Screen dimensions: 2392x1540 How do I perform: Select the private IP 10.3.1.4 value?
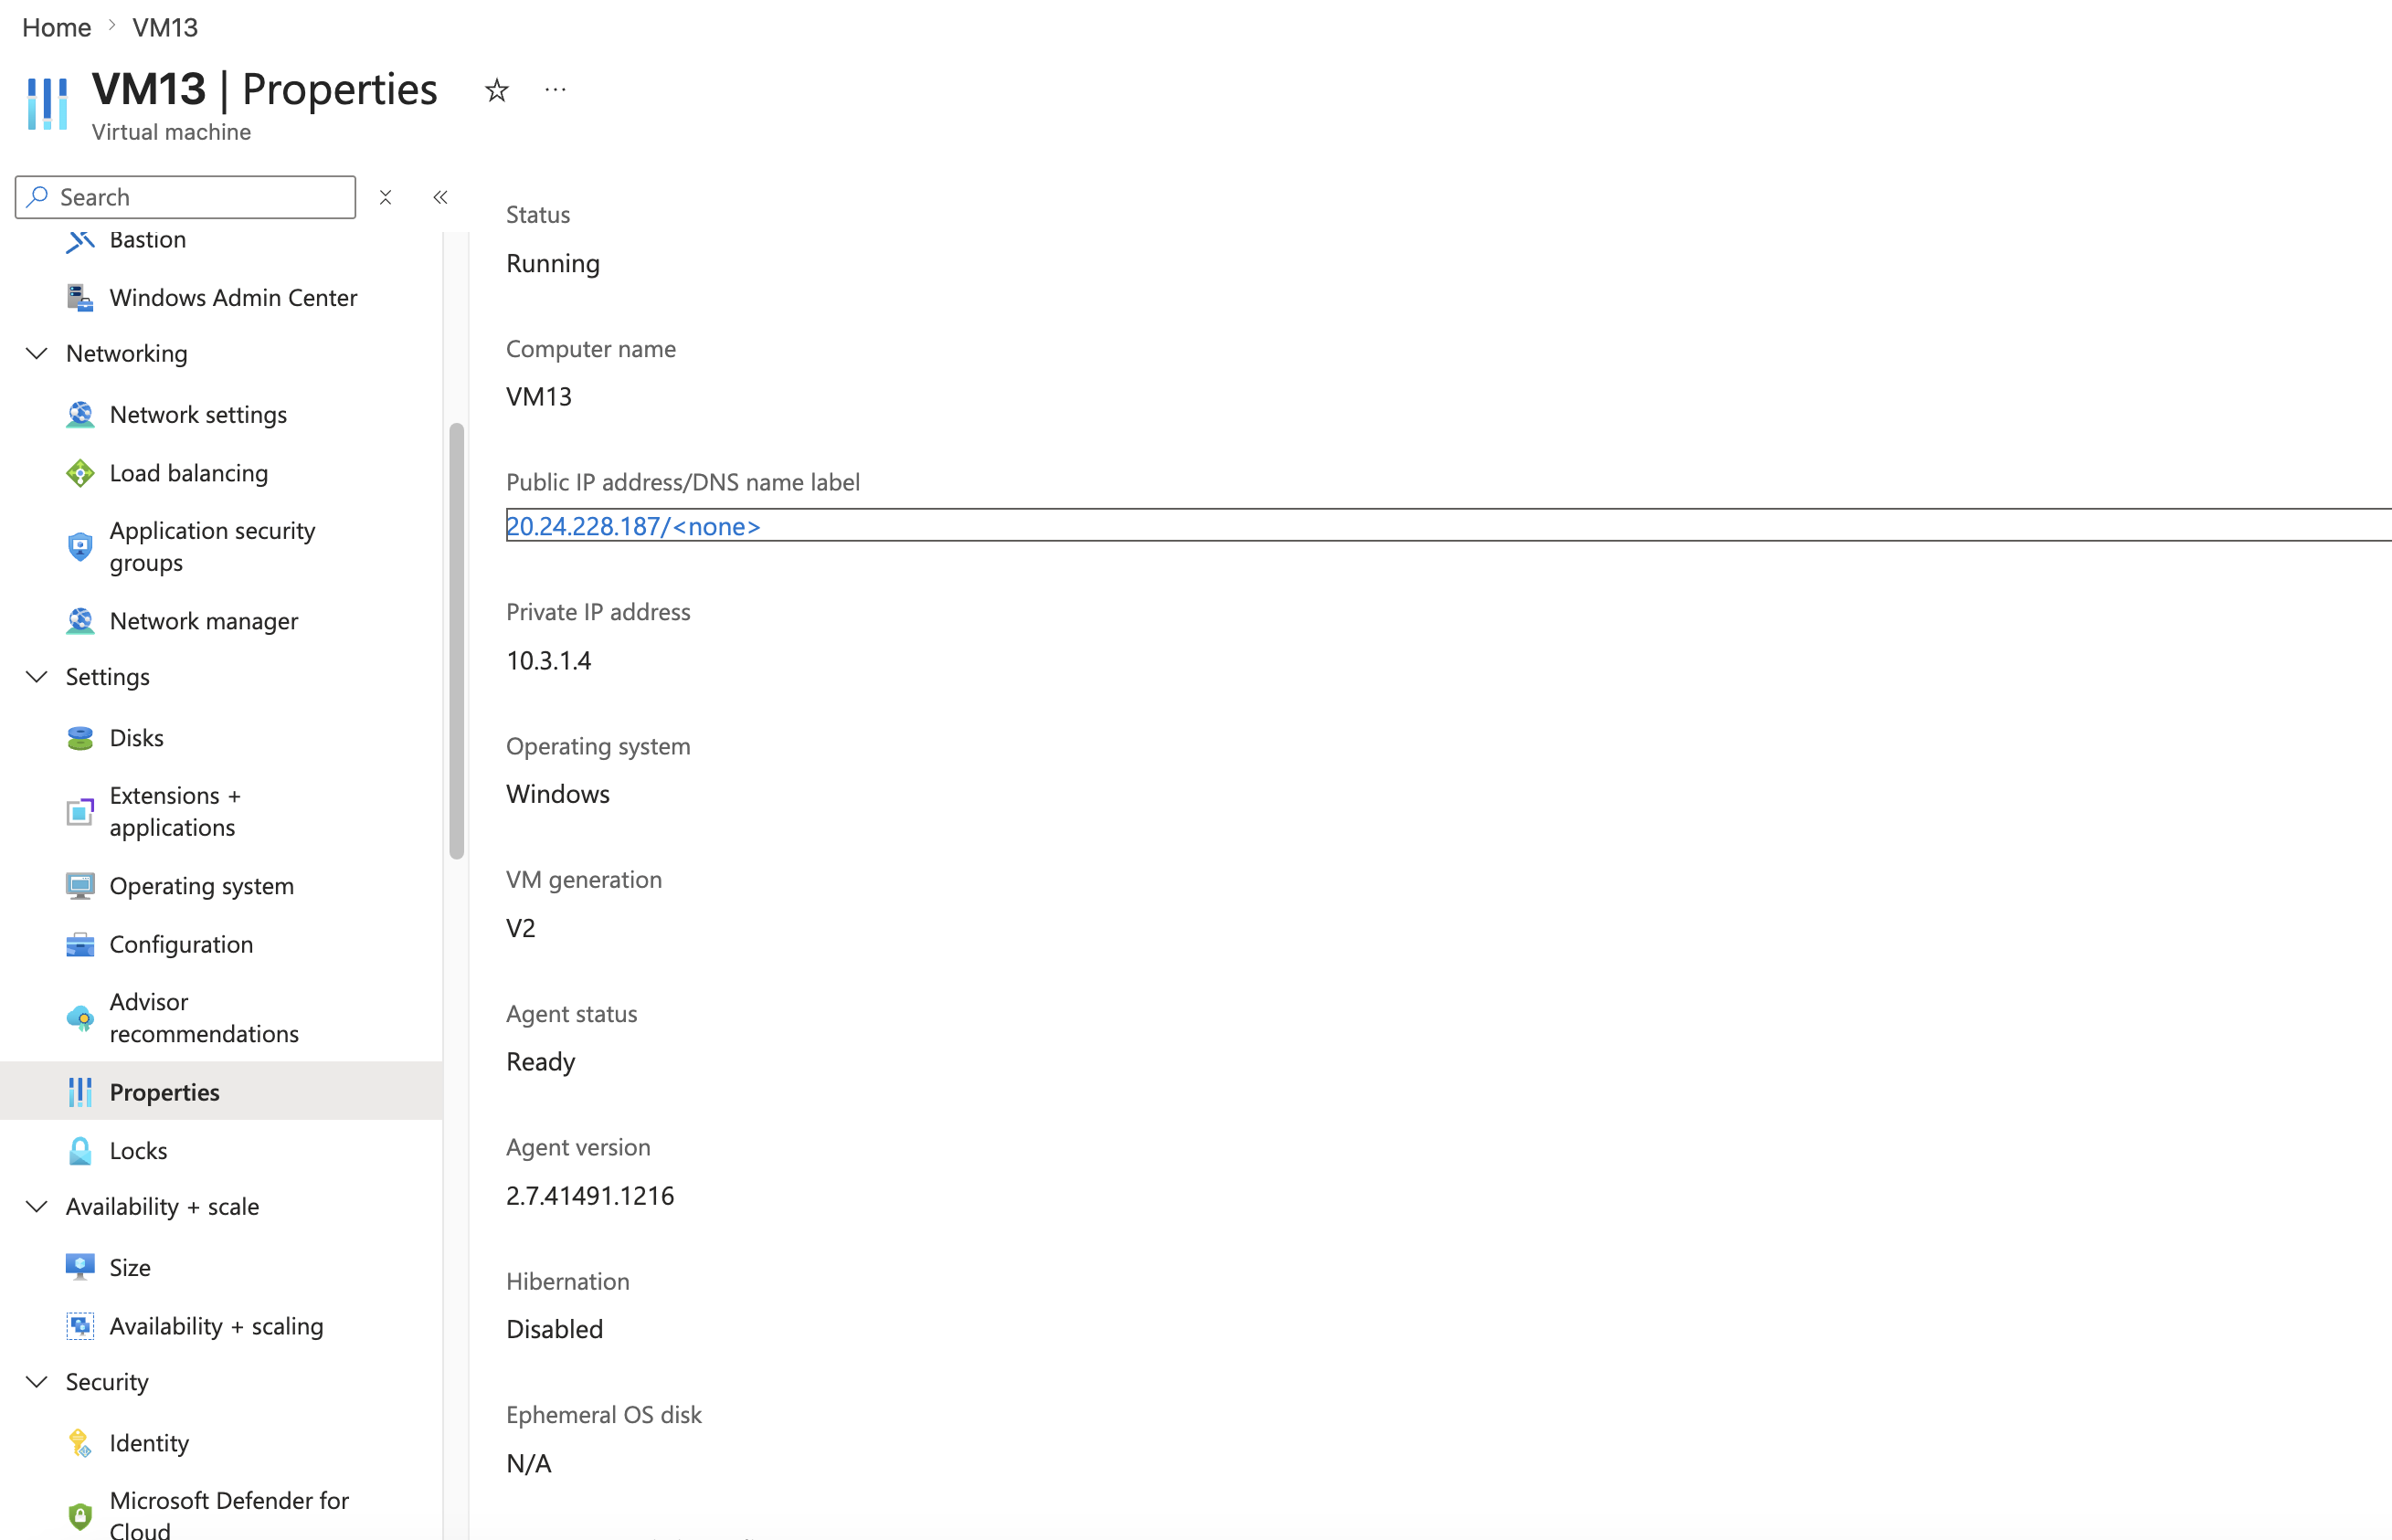pos(549,661)
